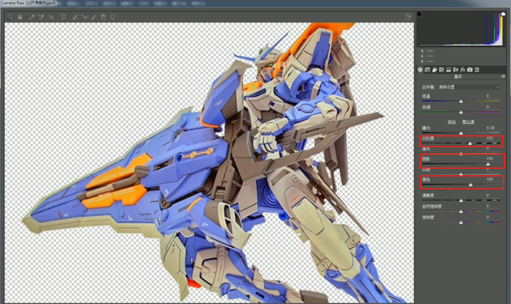Select the Targeted Adjustment tool
The width and height of the screenshot is (511, 304).
tap(51, 17)
